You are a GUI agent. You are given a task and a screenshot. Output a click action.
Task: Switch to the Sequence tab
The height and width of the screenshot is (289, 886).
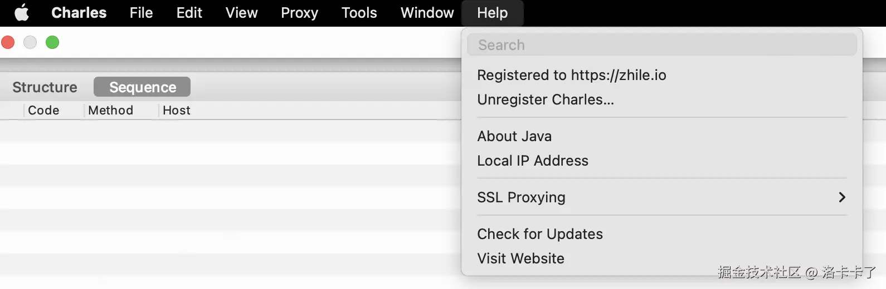tap(142, 87)
